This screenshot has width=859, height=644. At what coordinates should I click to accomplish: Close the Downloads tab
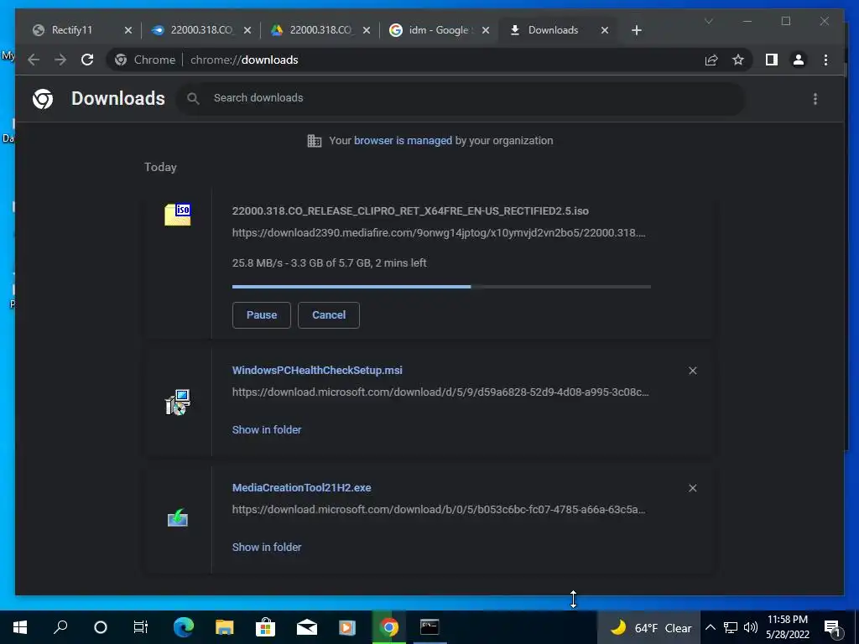pyautogui.click(x=605, y=30)
